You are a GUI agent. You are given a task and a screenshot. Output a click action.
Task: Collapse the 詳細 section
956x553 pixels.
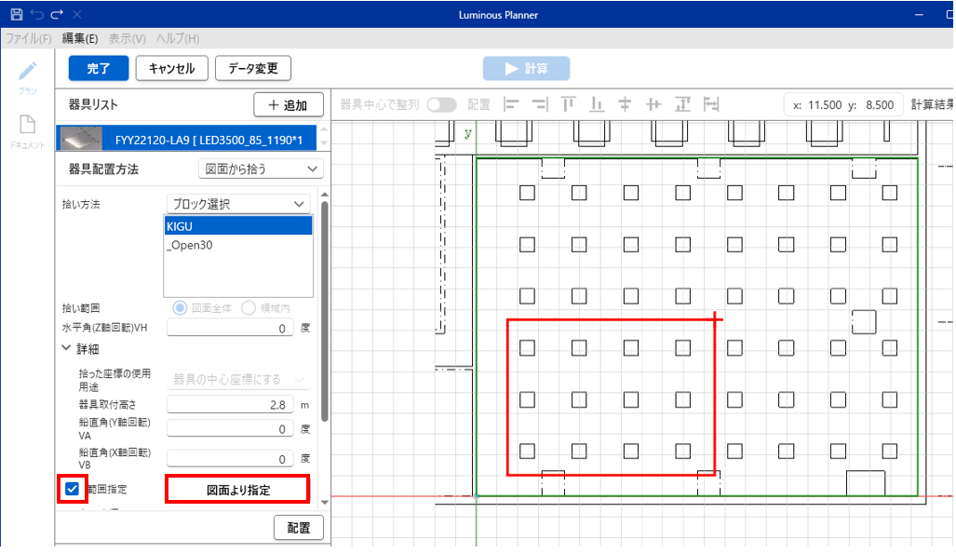click(66, 348)
